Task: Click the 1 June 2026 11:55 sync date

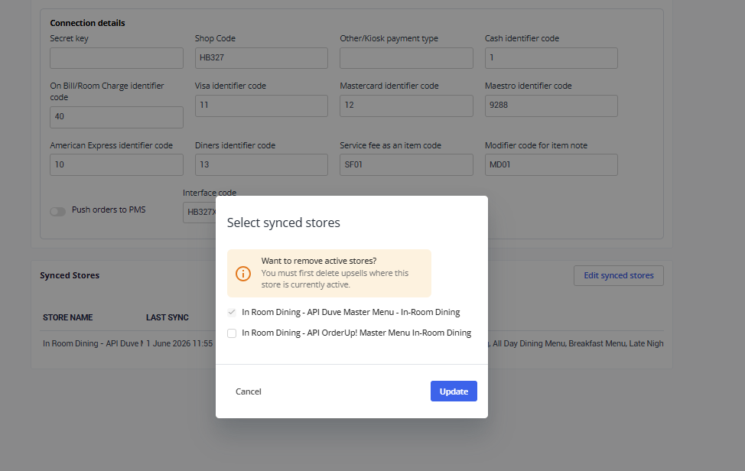Action: (x=180, y=343)
